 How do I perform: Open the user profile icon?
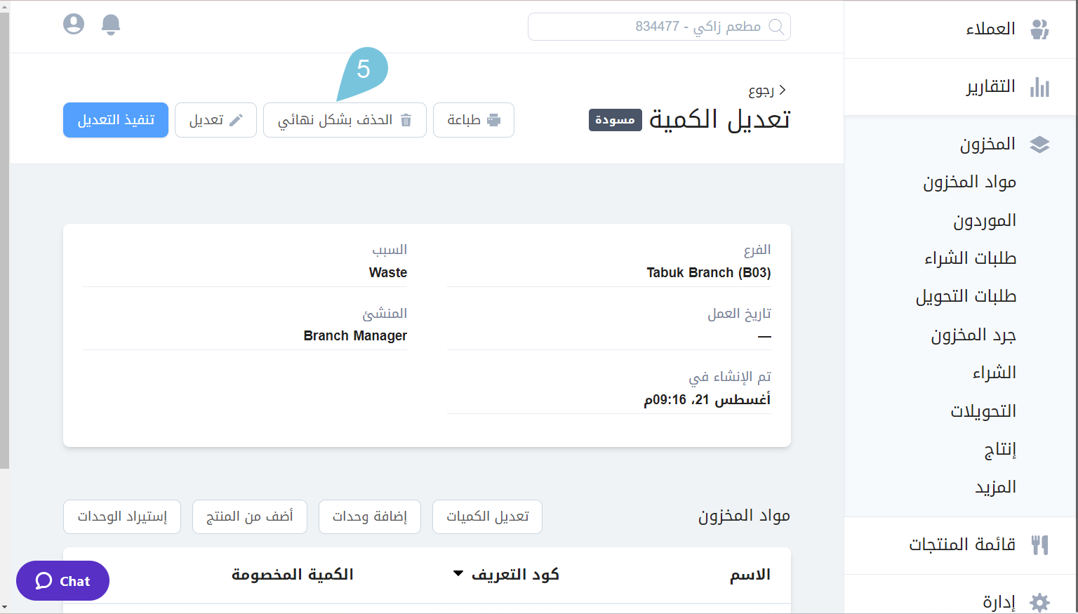74,25
